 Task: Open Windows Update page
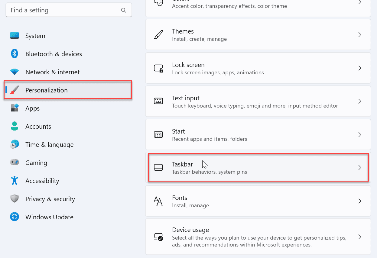[x=69, y=217]
